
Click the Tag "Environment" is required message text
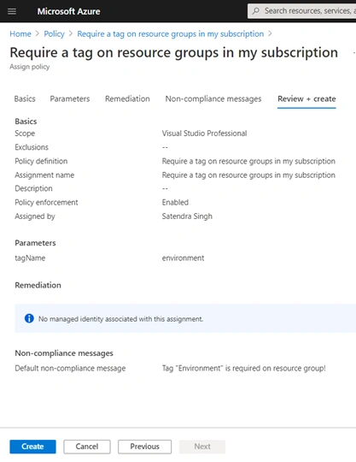pos(243,368)
